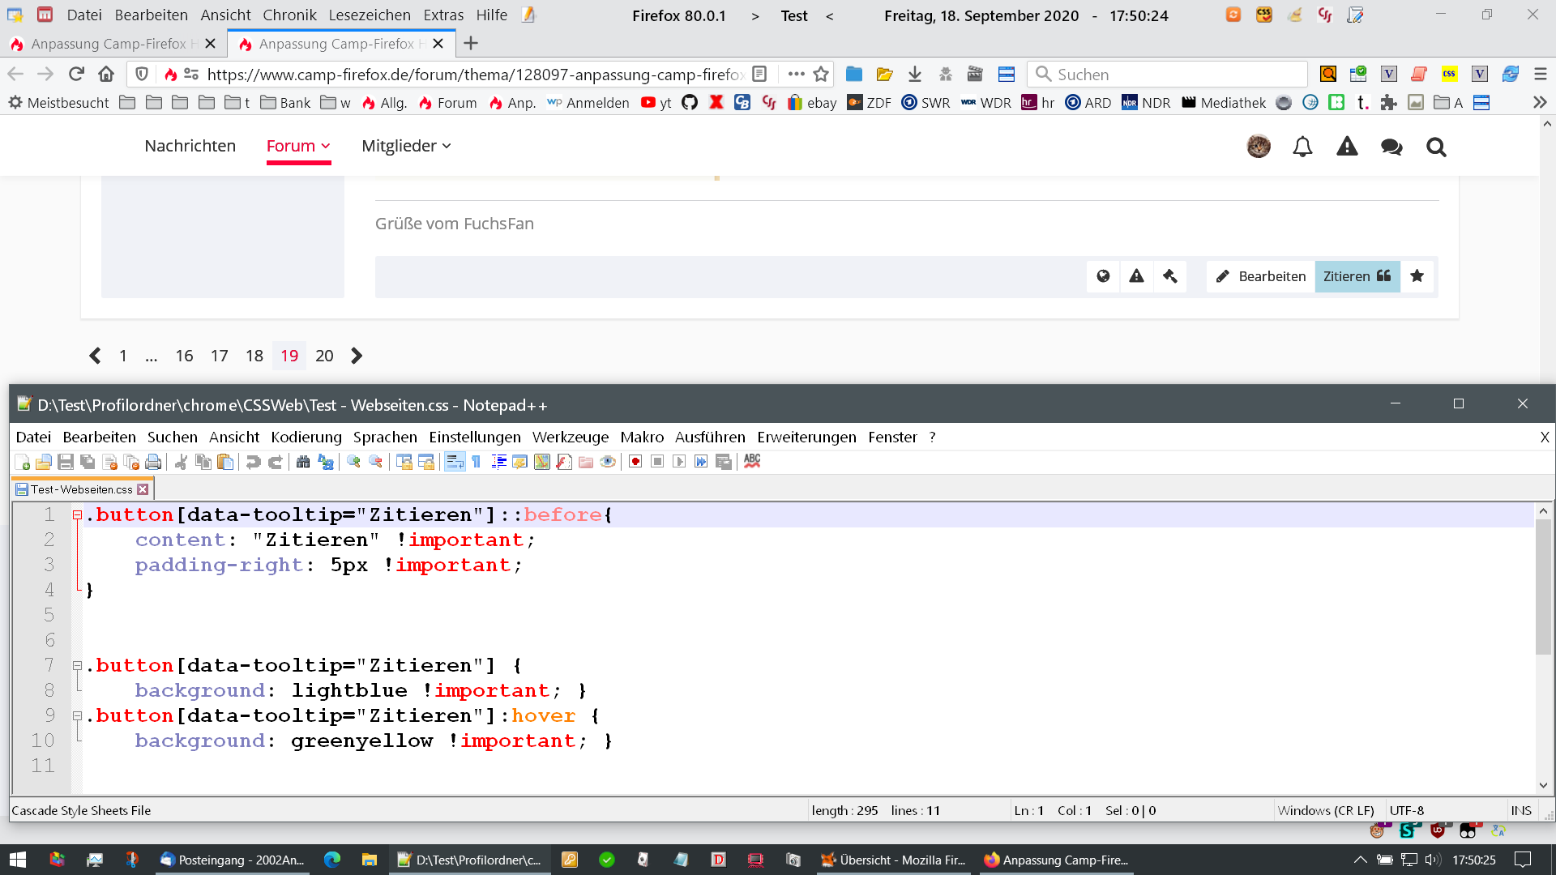Open Firefox downloads arrow icon
The width and height of the screenshot is (1556, 875).
(915, 75)
